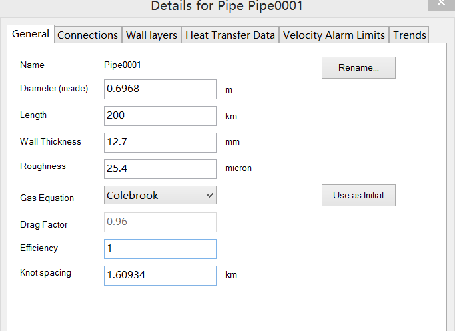Focus the Efficiency input field
Image resolution: width=455 pixels, height=331 pixels.
(x=160, y=248)
